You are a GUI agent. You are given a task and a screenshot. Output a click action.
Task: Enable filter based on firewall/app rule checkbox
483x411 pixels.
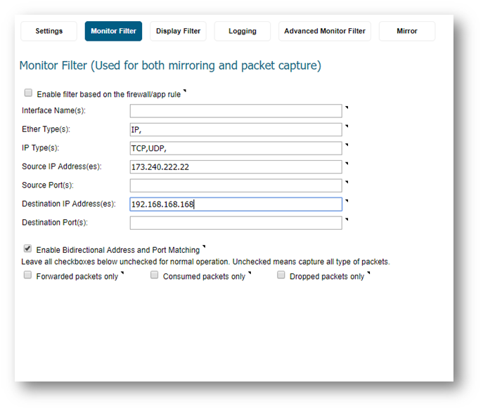28,93
